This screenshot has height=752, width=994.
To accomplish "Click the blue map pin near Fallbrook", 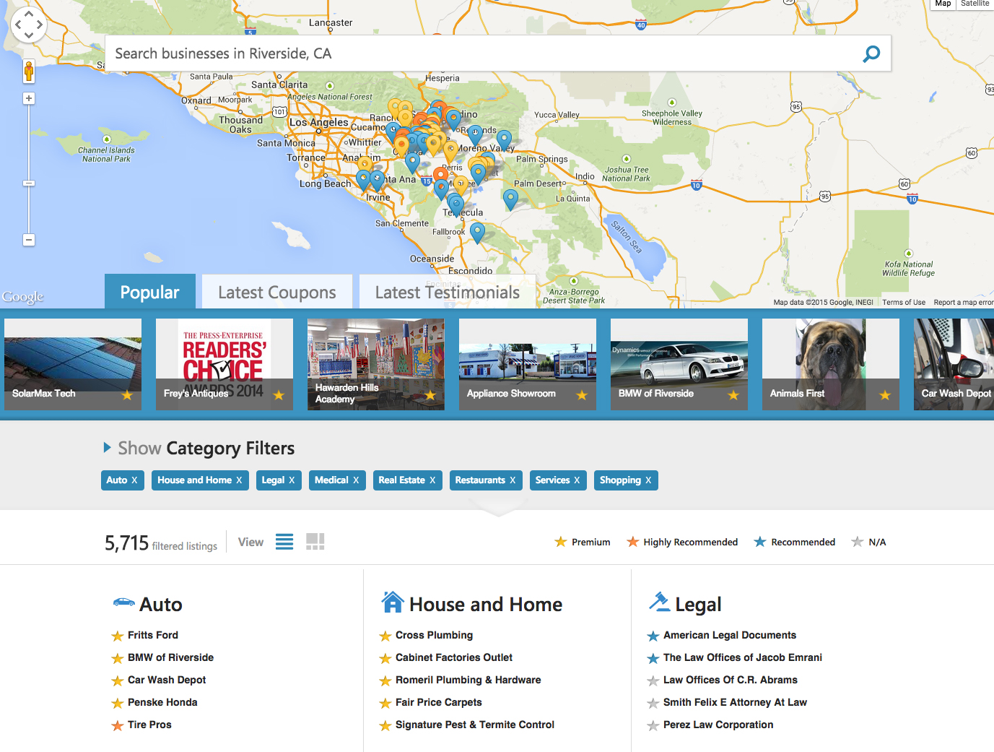I will click(477, 233).
